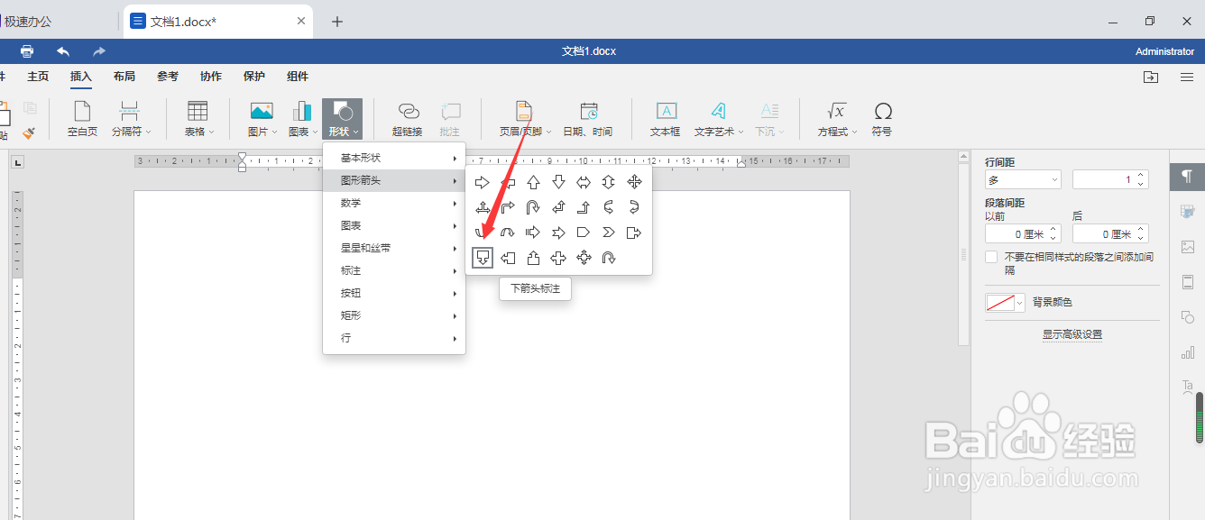Click the print icon in the title bar
This screenshot has height=520, width=1205.
(x=26, y=51)
